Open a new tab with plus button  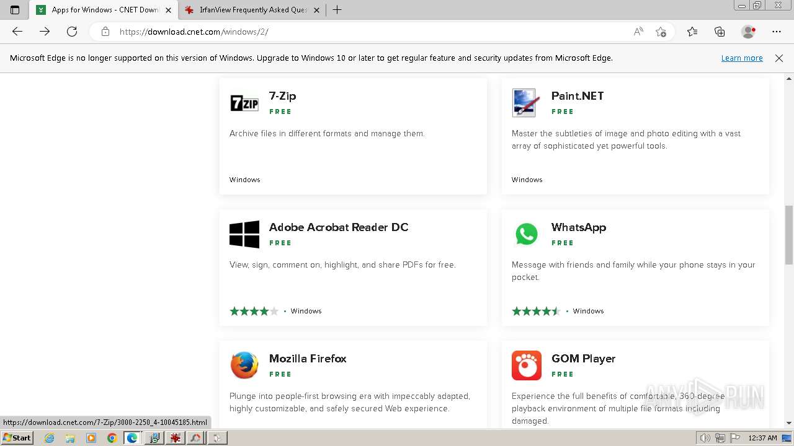[337, 10]
